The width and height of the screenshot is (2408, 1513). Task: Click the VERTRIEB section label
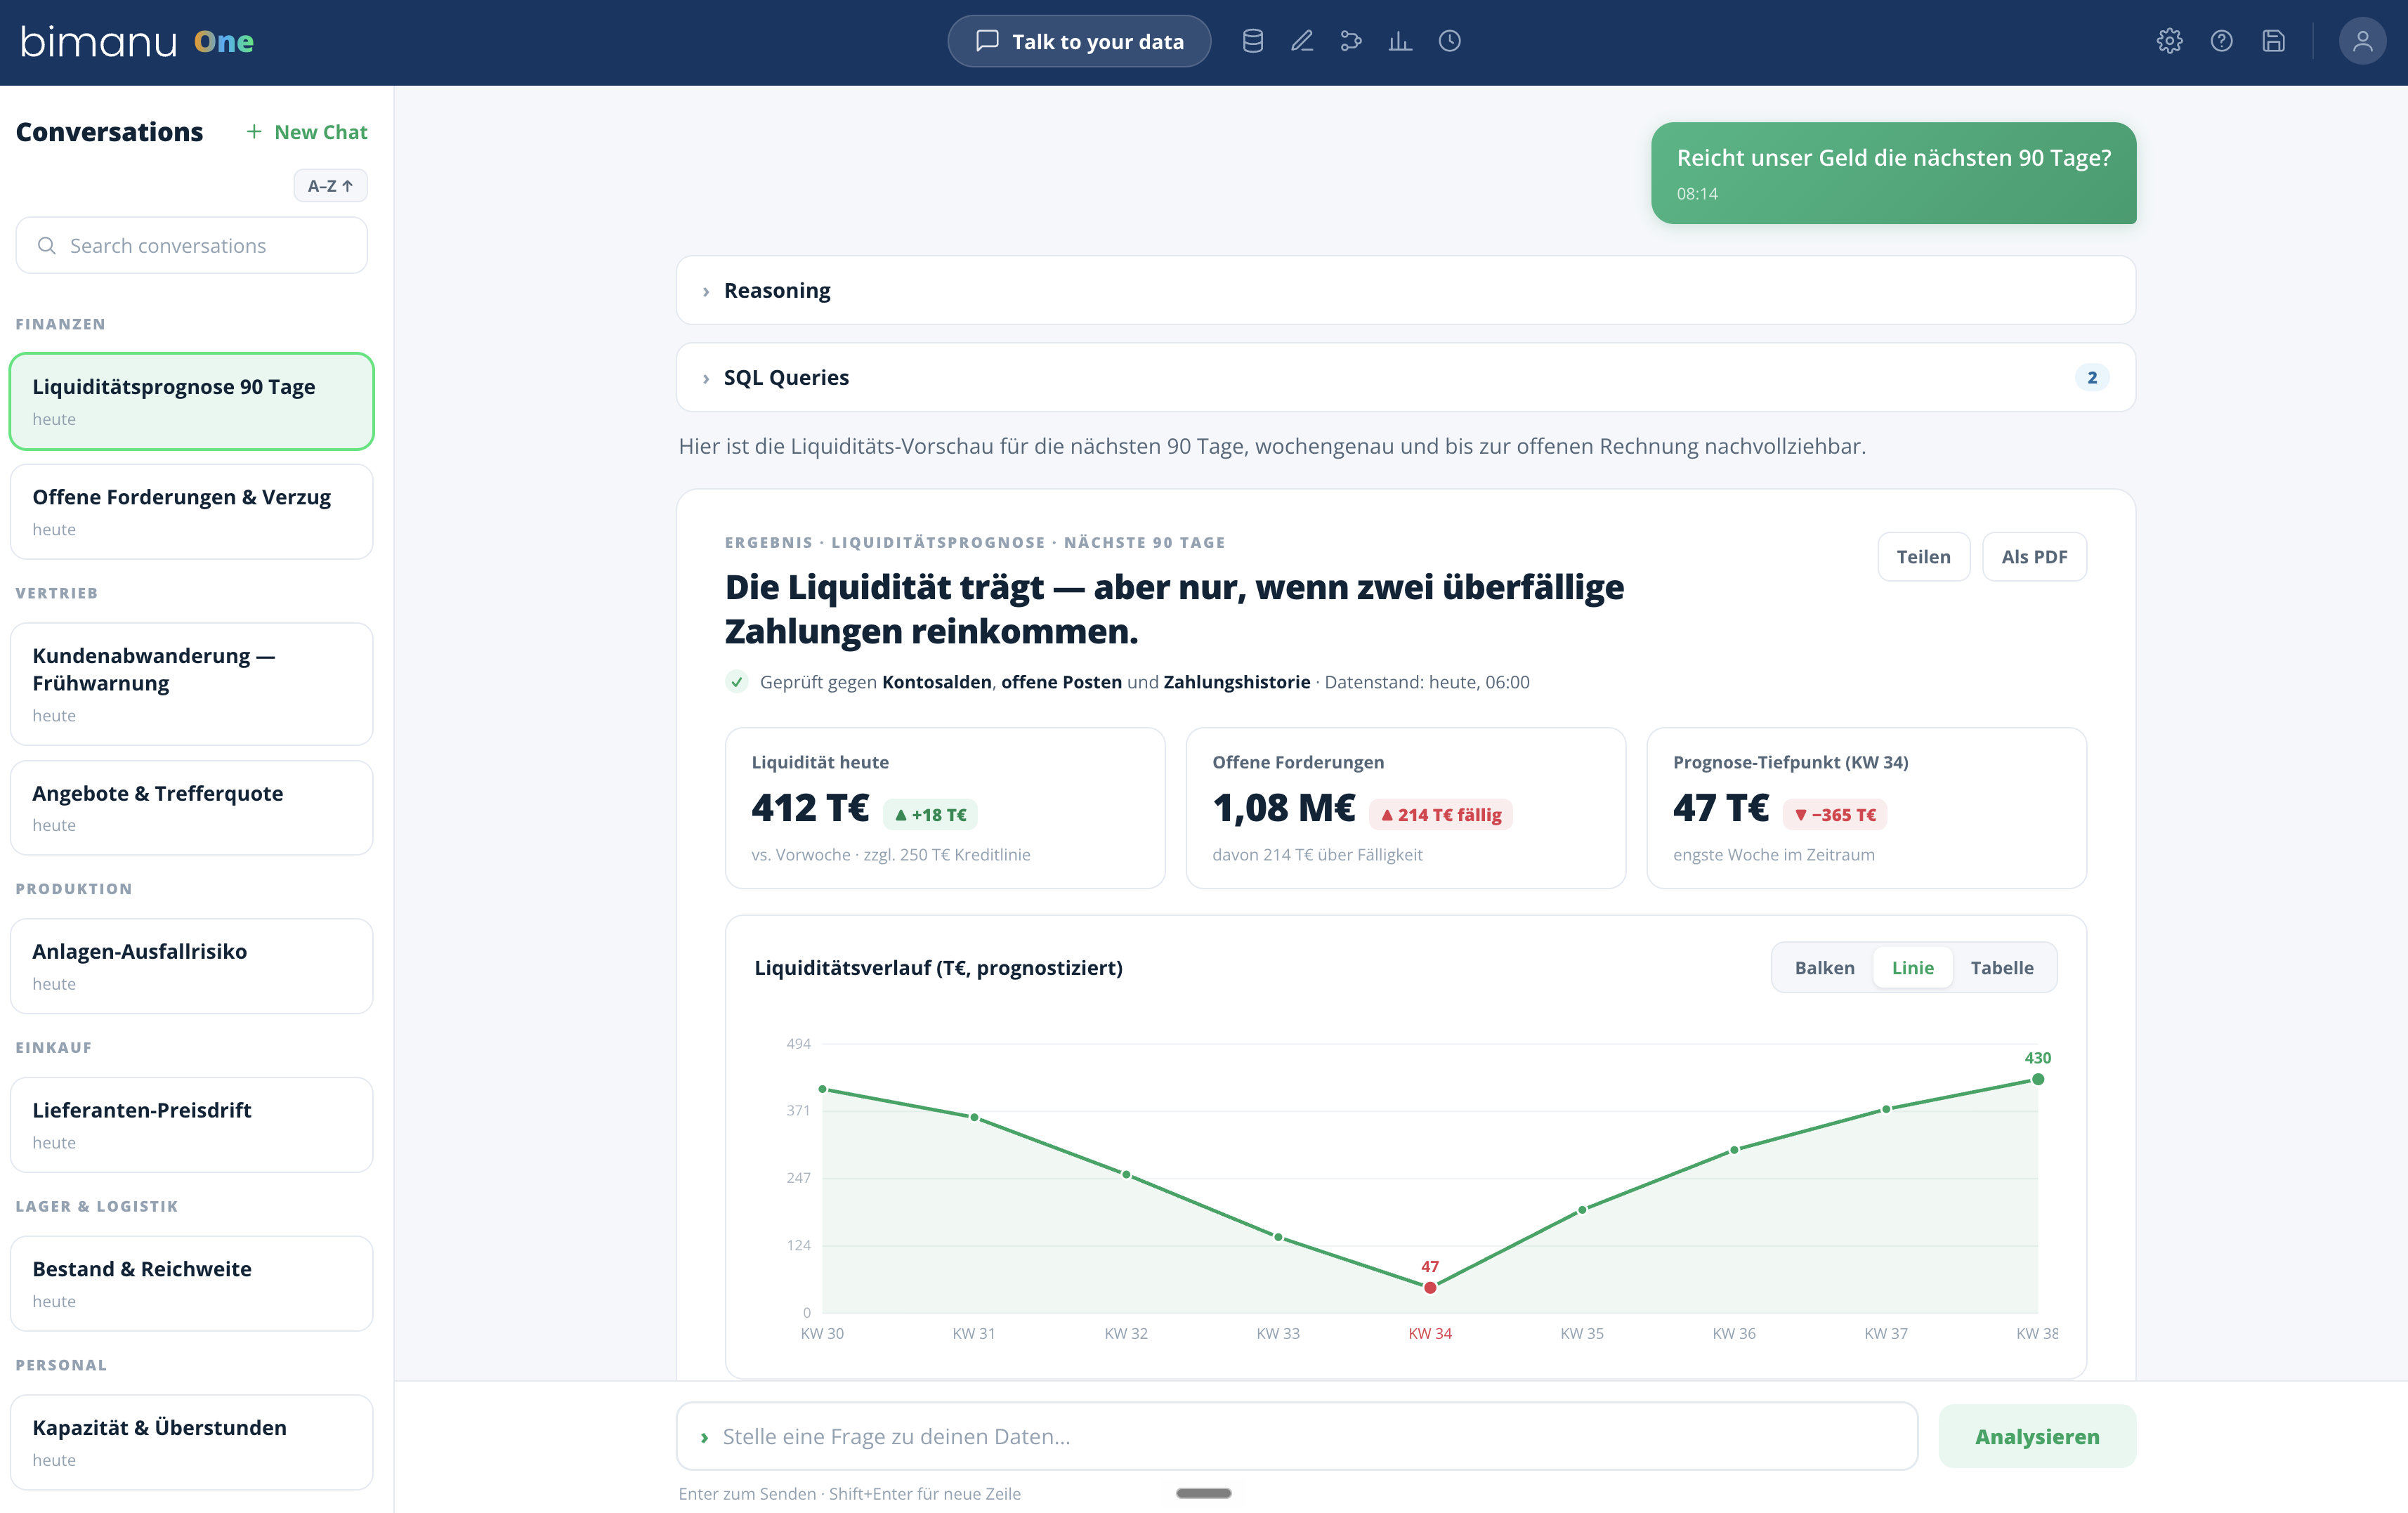(57, 593)
